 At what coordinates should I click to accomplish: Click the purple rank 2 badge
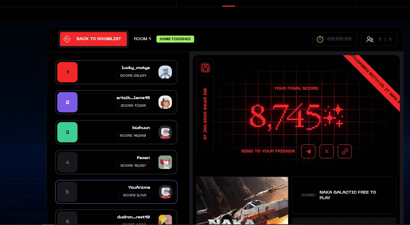coord(67,102)
